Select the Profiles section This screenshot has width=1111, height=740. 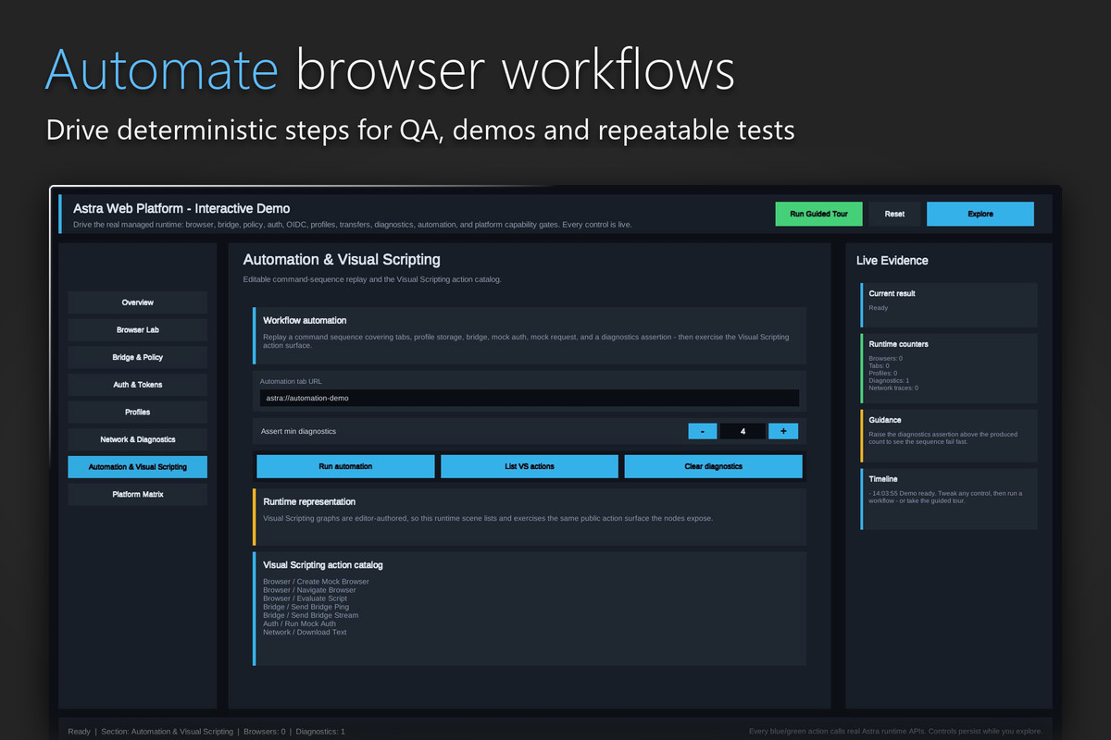[138, 413]
